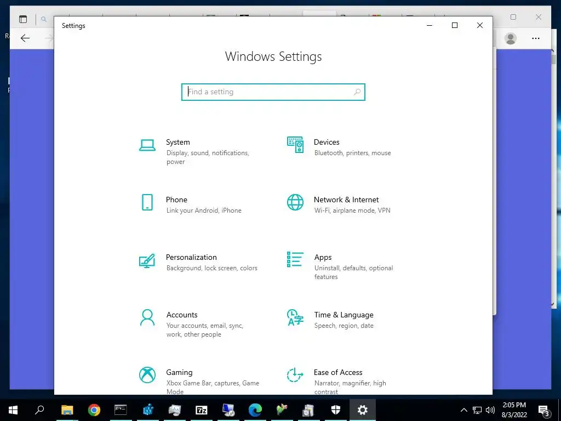Open the volume speaker tray icon
561x421 pixels.
click(x=490, y=410)
